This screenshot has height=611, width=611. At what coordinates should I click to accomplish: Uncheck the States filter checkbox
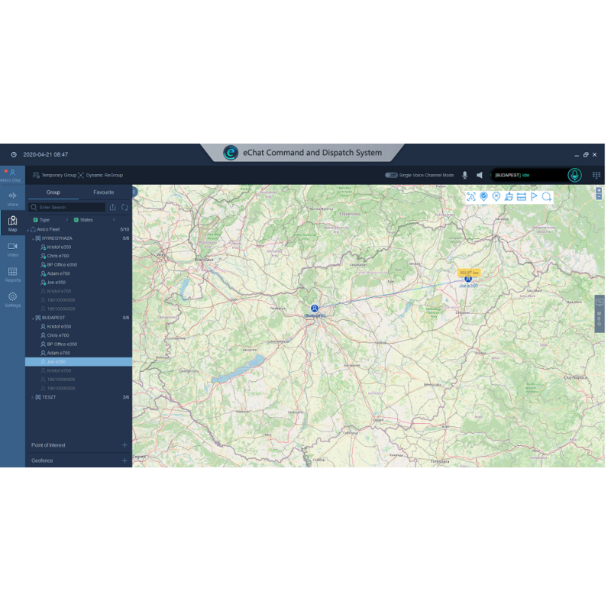(x=76, y=220)
